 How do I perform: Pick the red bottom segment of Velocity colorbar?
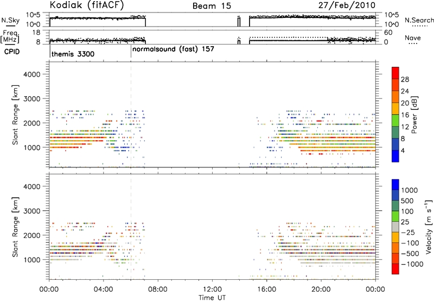395,269
